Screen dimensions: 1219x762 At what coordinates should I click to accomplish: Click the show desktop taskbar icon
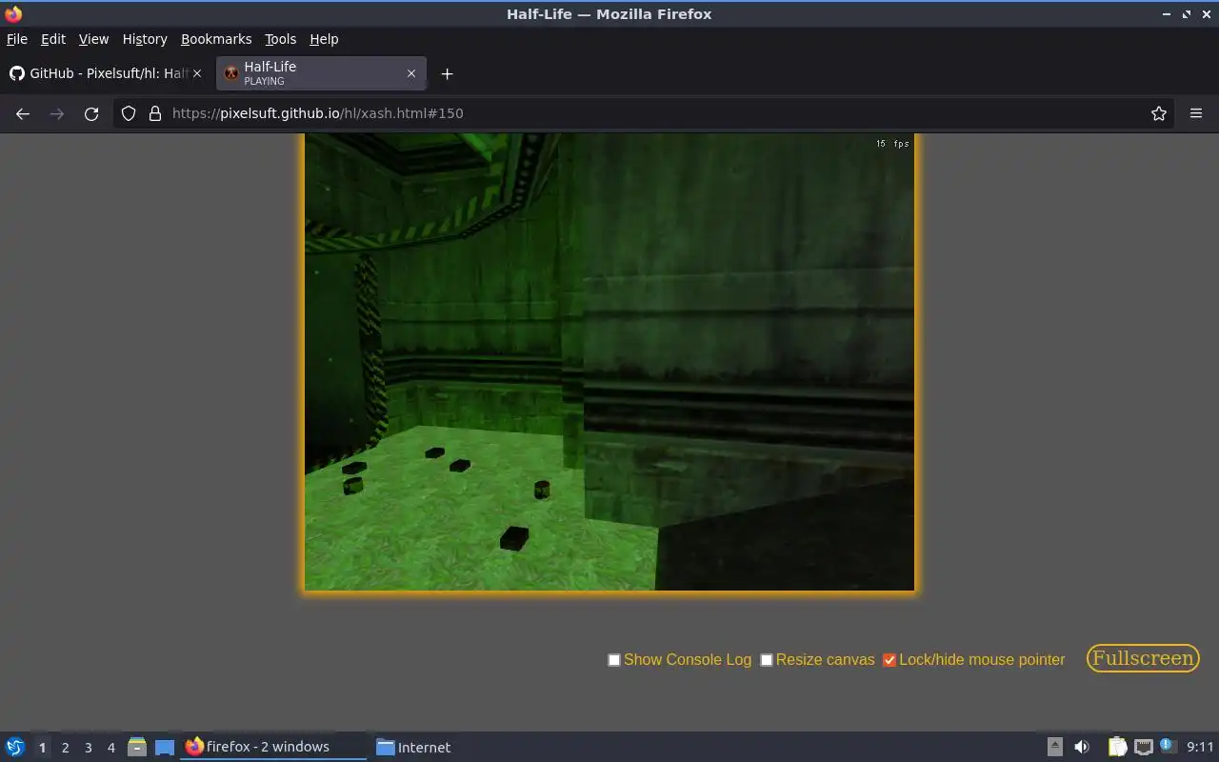pyautogui.click(x=165, y=748)
